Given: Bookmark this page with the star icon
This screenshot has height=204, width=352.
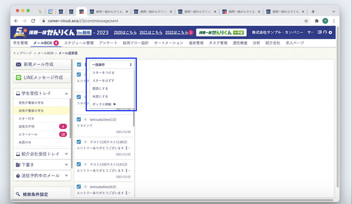Looking at the screenshot, I should [x=306, y=21].
